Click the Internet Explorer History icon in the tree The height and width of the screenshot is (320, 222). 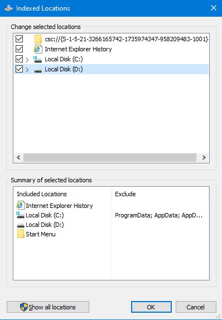click(x=38, y=49)
